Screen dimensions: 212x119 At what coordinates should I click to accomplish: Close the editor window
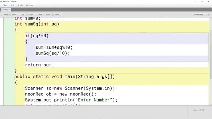pos(208,1)
